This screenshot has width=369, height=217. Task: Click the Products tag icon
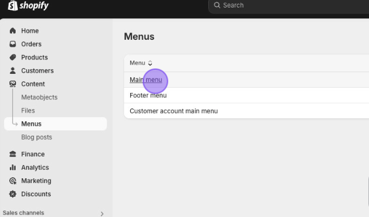13,57
